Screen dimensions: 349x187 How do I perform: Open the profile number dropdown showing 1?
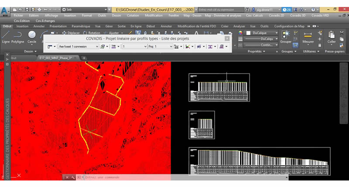134,47
